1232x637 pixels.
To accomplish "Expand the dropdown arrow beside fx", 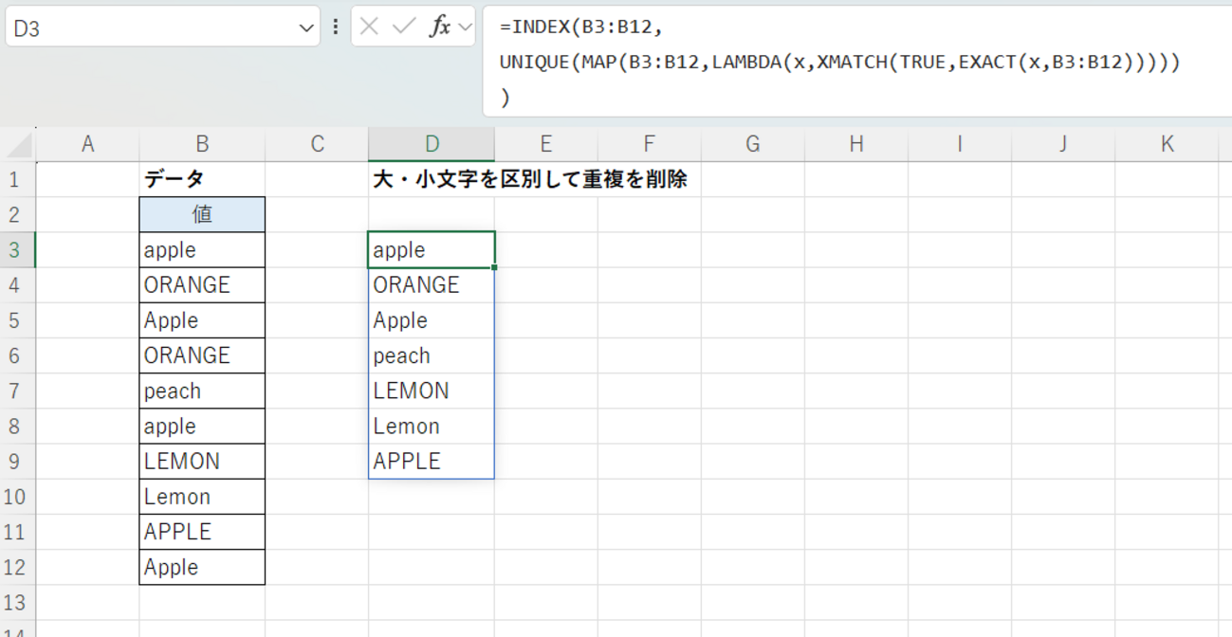I will point(465,27).
